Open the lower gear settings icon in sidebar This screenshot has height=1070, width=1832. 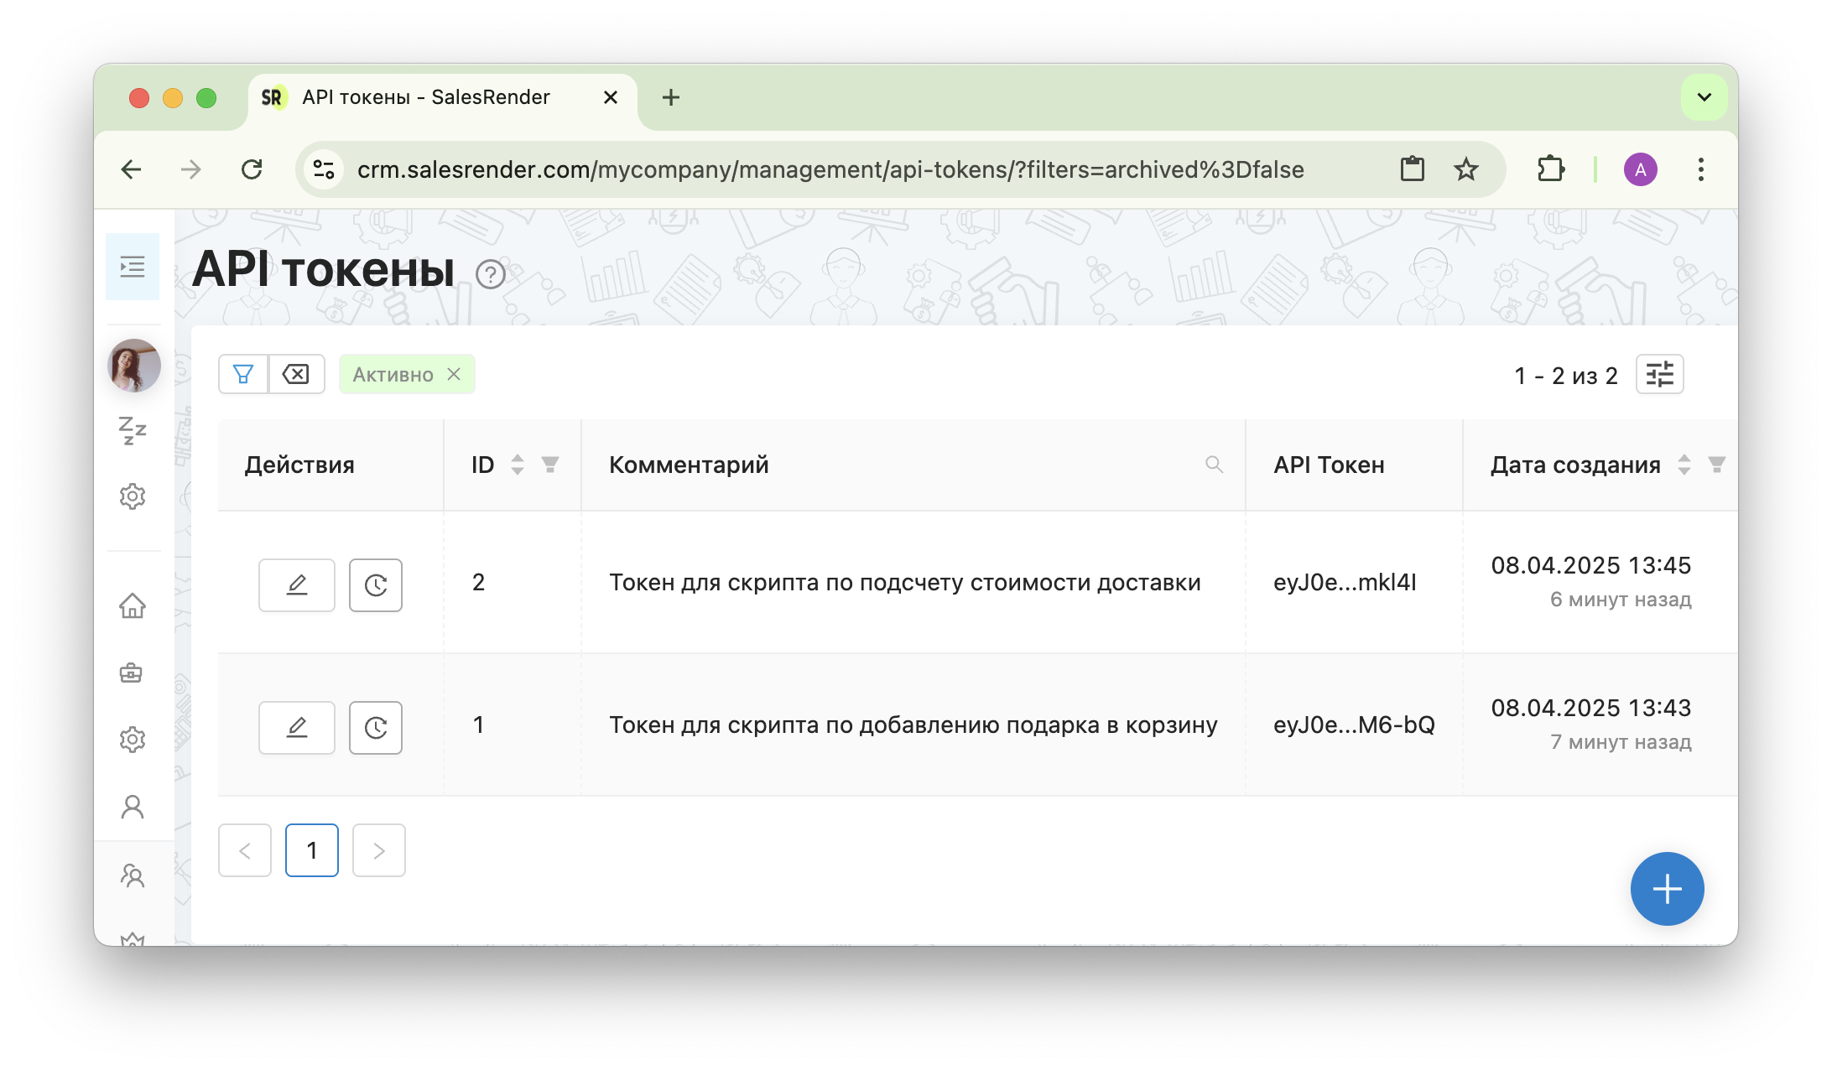[x=133, y=740]
